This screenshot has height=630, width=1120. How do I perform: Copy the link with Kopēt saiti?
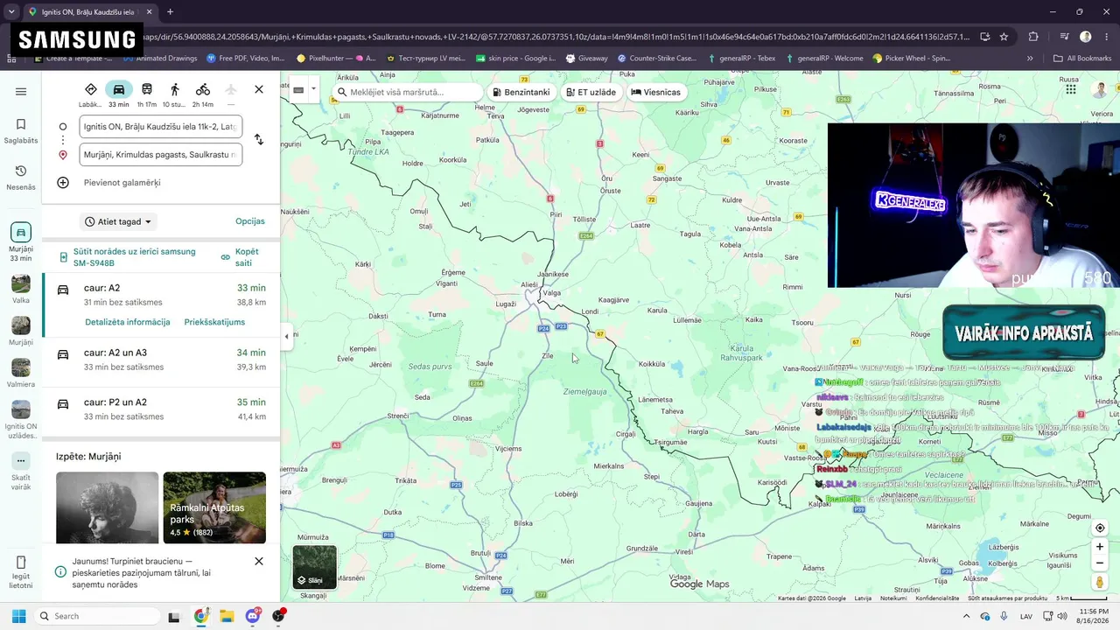point(240,257)
